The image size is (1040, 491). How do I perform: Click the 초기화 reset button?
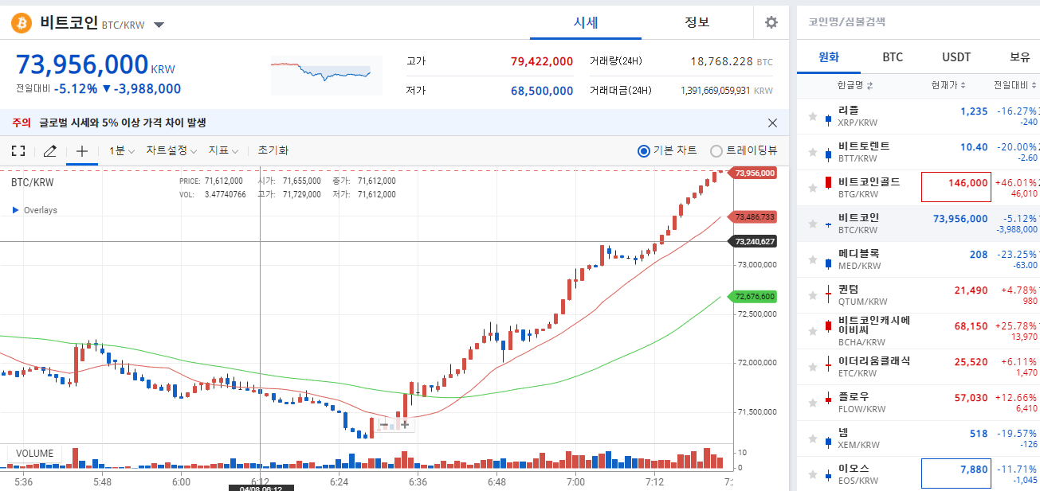[273, 150]
